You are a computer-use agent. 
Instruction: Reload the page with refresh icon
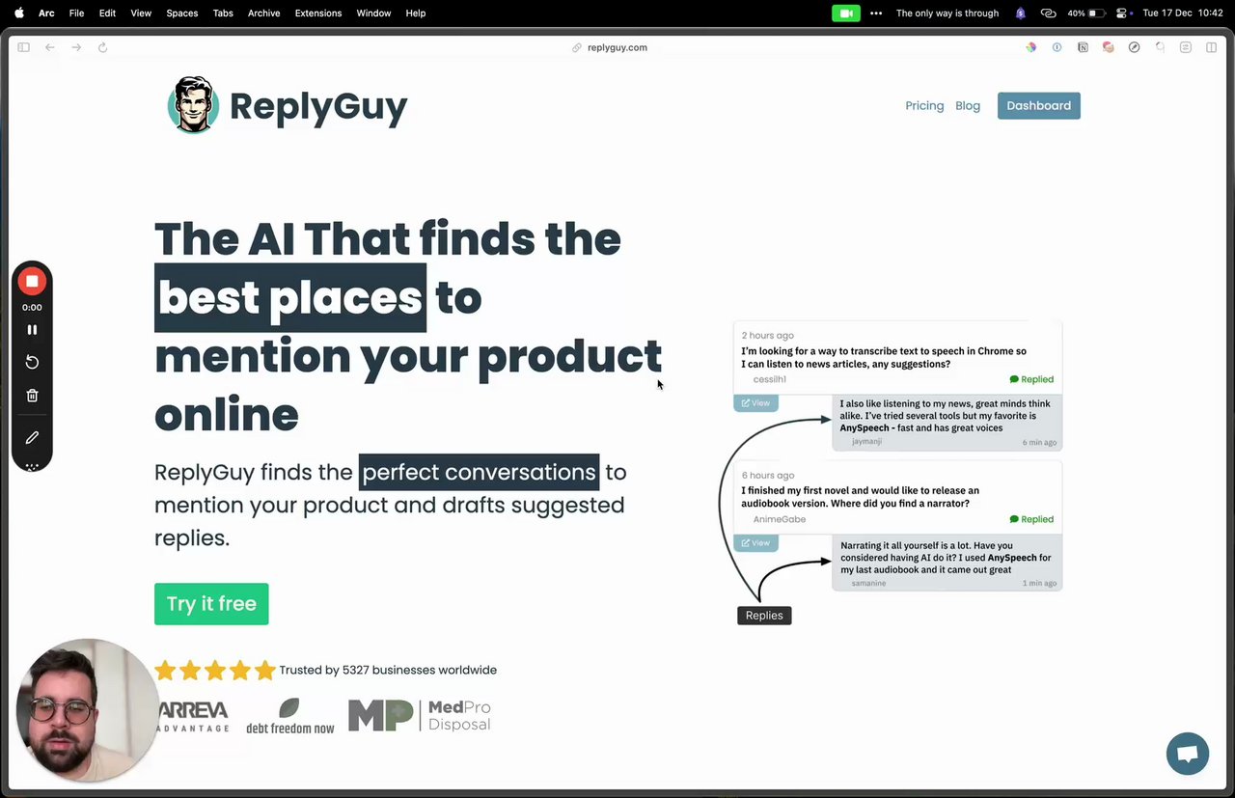102,47
